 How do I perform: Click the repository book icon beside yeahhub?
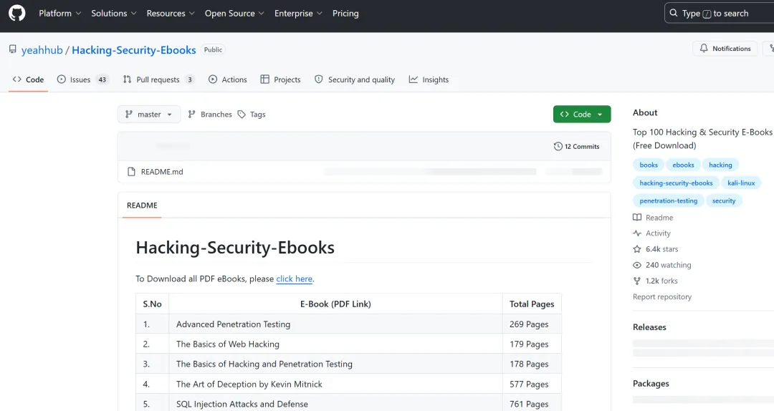click(13, 49)
